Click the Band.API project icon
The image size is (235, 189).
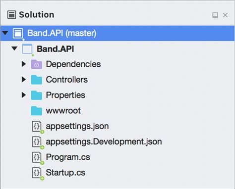(27, 49)
